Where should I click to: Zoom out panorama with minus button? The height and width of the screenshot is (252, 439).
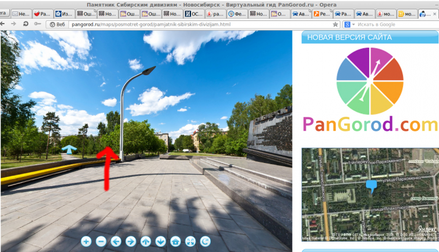pyautogui.click(x=101, y=241)
